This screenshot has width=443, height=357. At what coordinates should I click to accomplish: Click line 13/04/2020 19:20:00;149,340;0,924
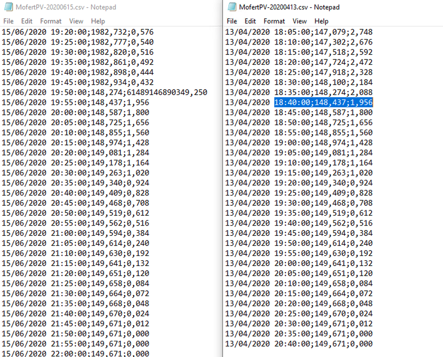point(299,183)
